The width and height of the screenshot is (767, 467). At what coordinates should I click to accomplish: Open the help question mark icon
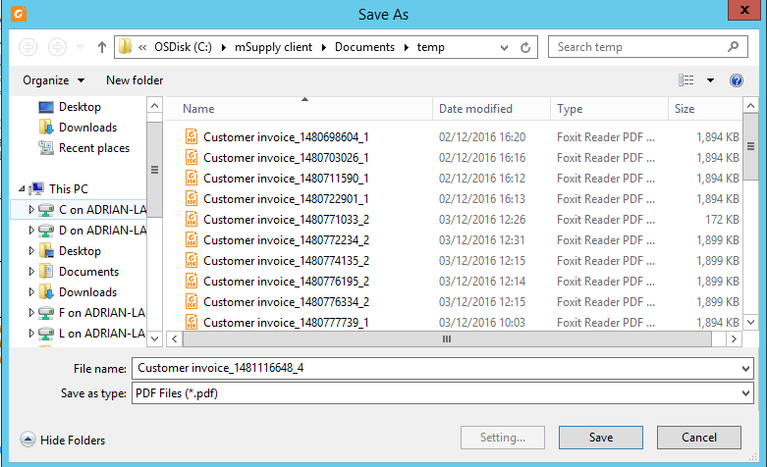737,80
